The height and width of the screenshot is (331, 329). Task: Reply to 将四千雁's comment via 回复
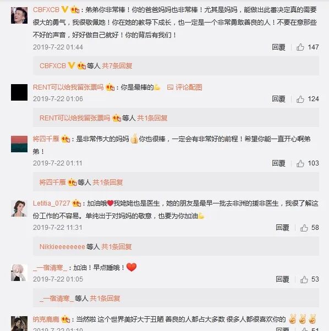[278, 163]
